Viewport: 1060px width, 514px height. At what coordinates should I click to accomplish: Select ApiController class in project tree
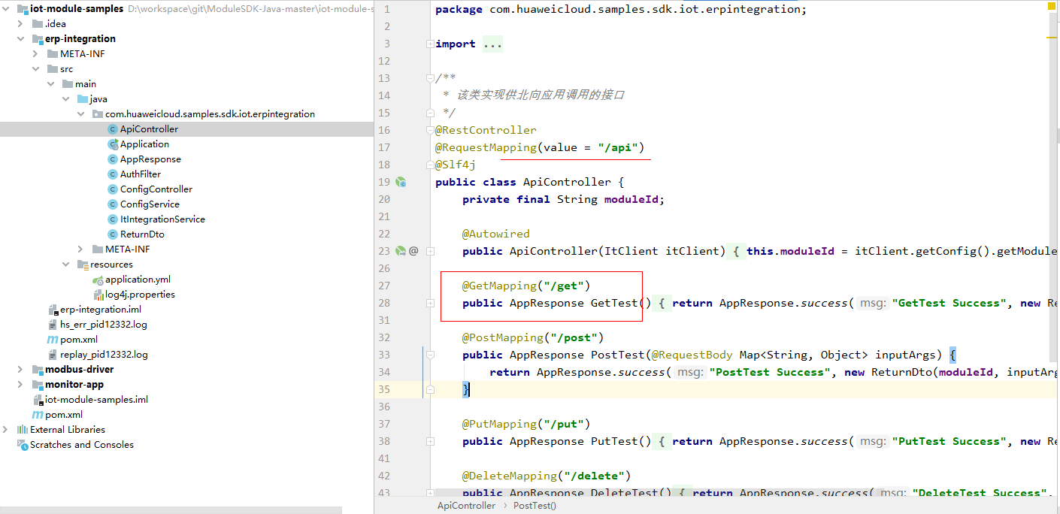tap(149, 129)
